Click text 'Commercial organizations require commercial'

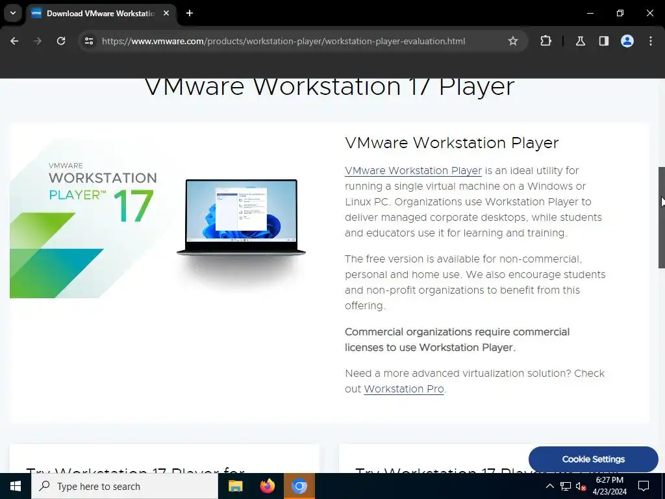click(x=457, y=332)
